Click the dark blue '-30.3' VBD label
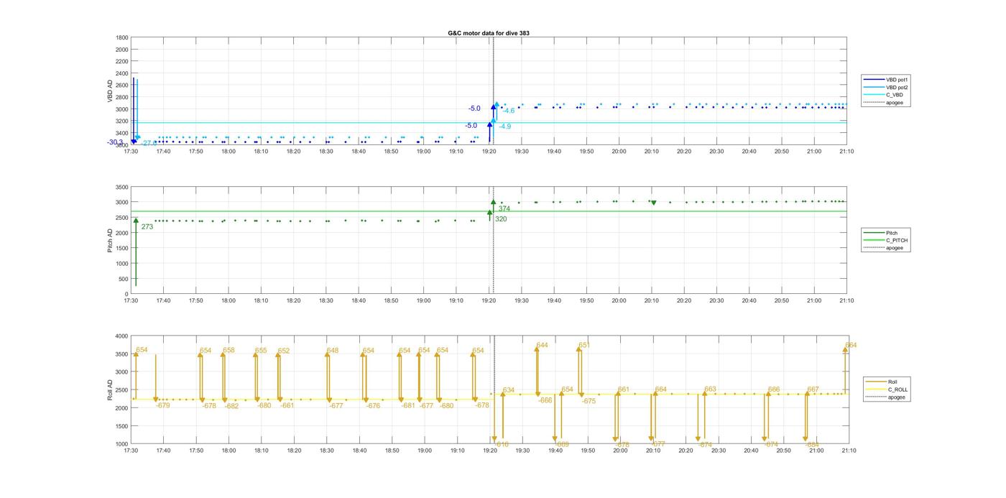 [x=115, y=142]
